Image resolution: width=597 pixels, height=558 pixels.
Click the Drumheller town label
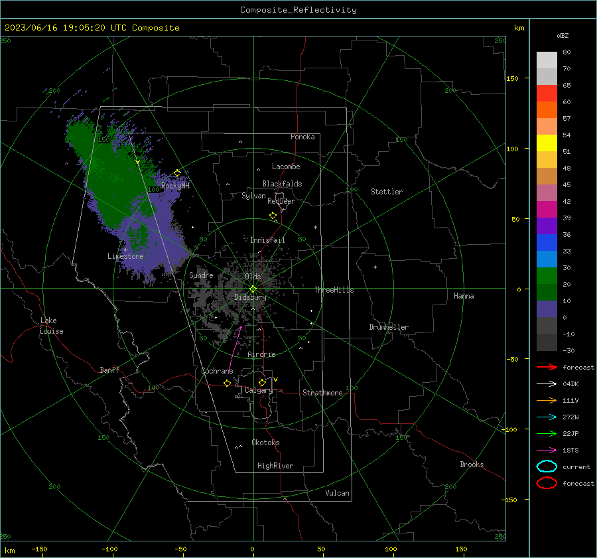point(389,327)
